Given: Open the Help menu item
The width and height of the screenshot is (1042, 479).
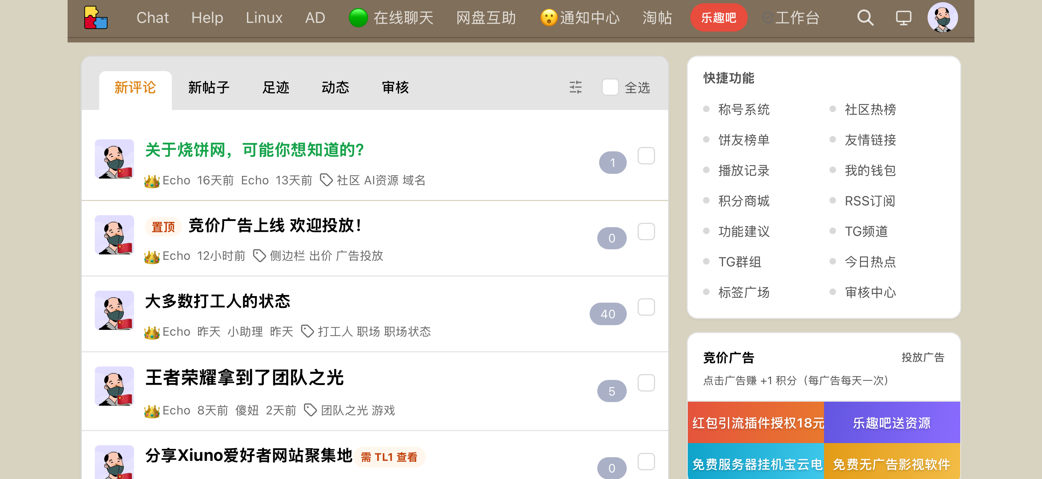Looking at the screenshot, I should click(207, 18).
